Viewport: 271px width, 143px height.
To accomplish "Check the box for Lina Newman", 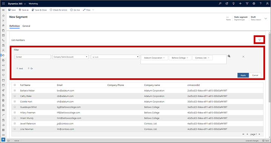I will click(15, 129).
